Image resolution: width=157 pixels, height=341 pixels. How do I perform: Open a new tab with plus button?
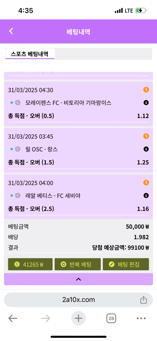click(x=78, y=319)
